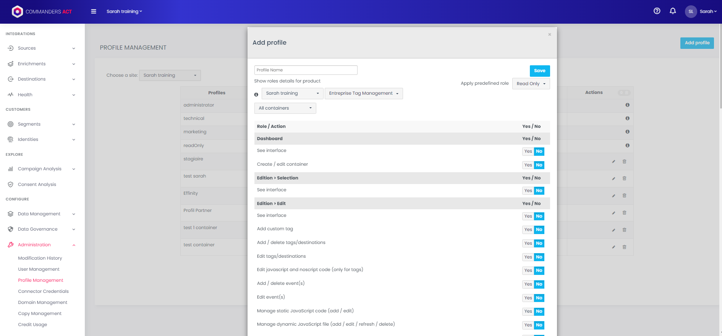Click the Save button

click(x=539, y=71)
